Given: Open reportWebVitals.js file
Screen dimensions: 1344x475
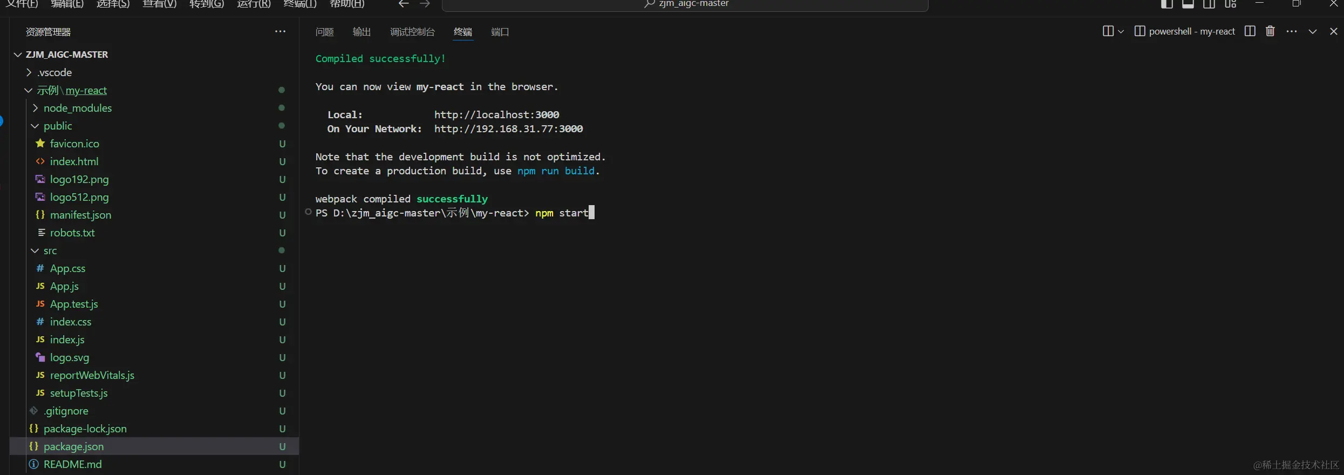Looking at the screenshot, I should (x=92, y=375).
